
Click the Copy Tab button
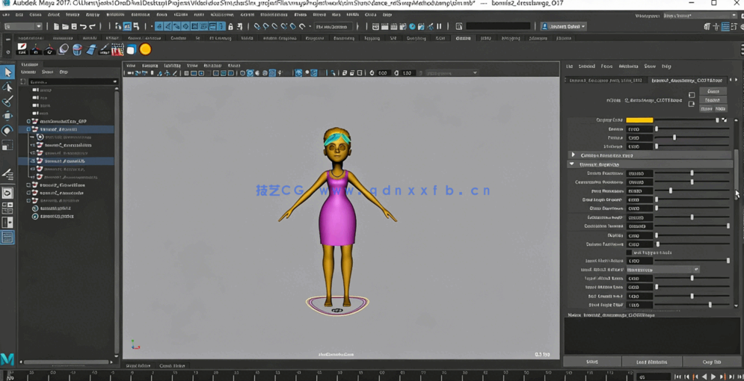coord(711,362)
